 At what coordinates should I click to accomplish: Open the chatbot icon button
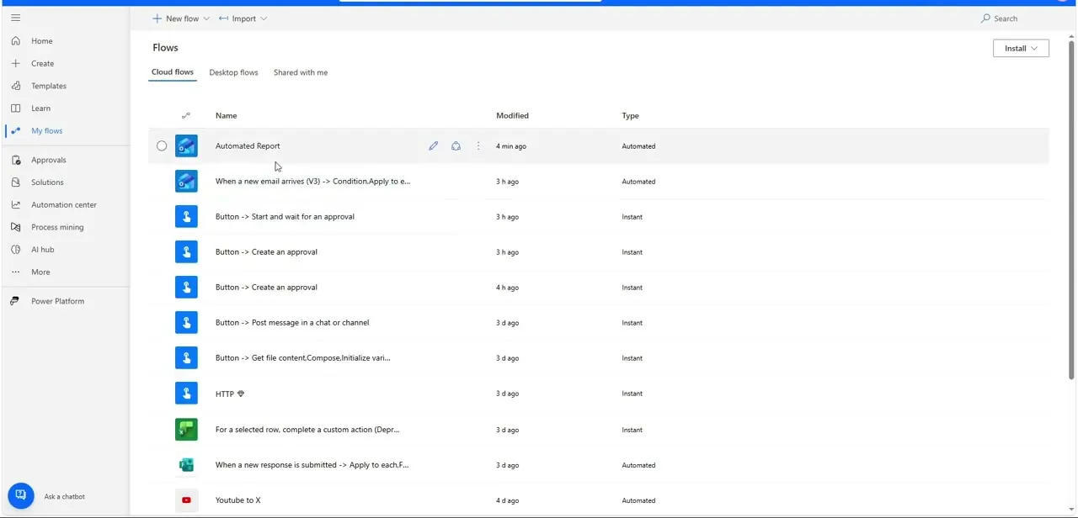[21, 494]
